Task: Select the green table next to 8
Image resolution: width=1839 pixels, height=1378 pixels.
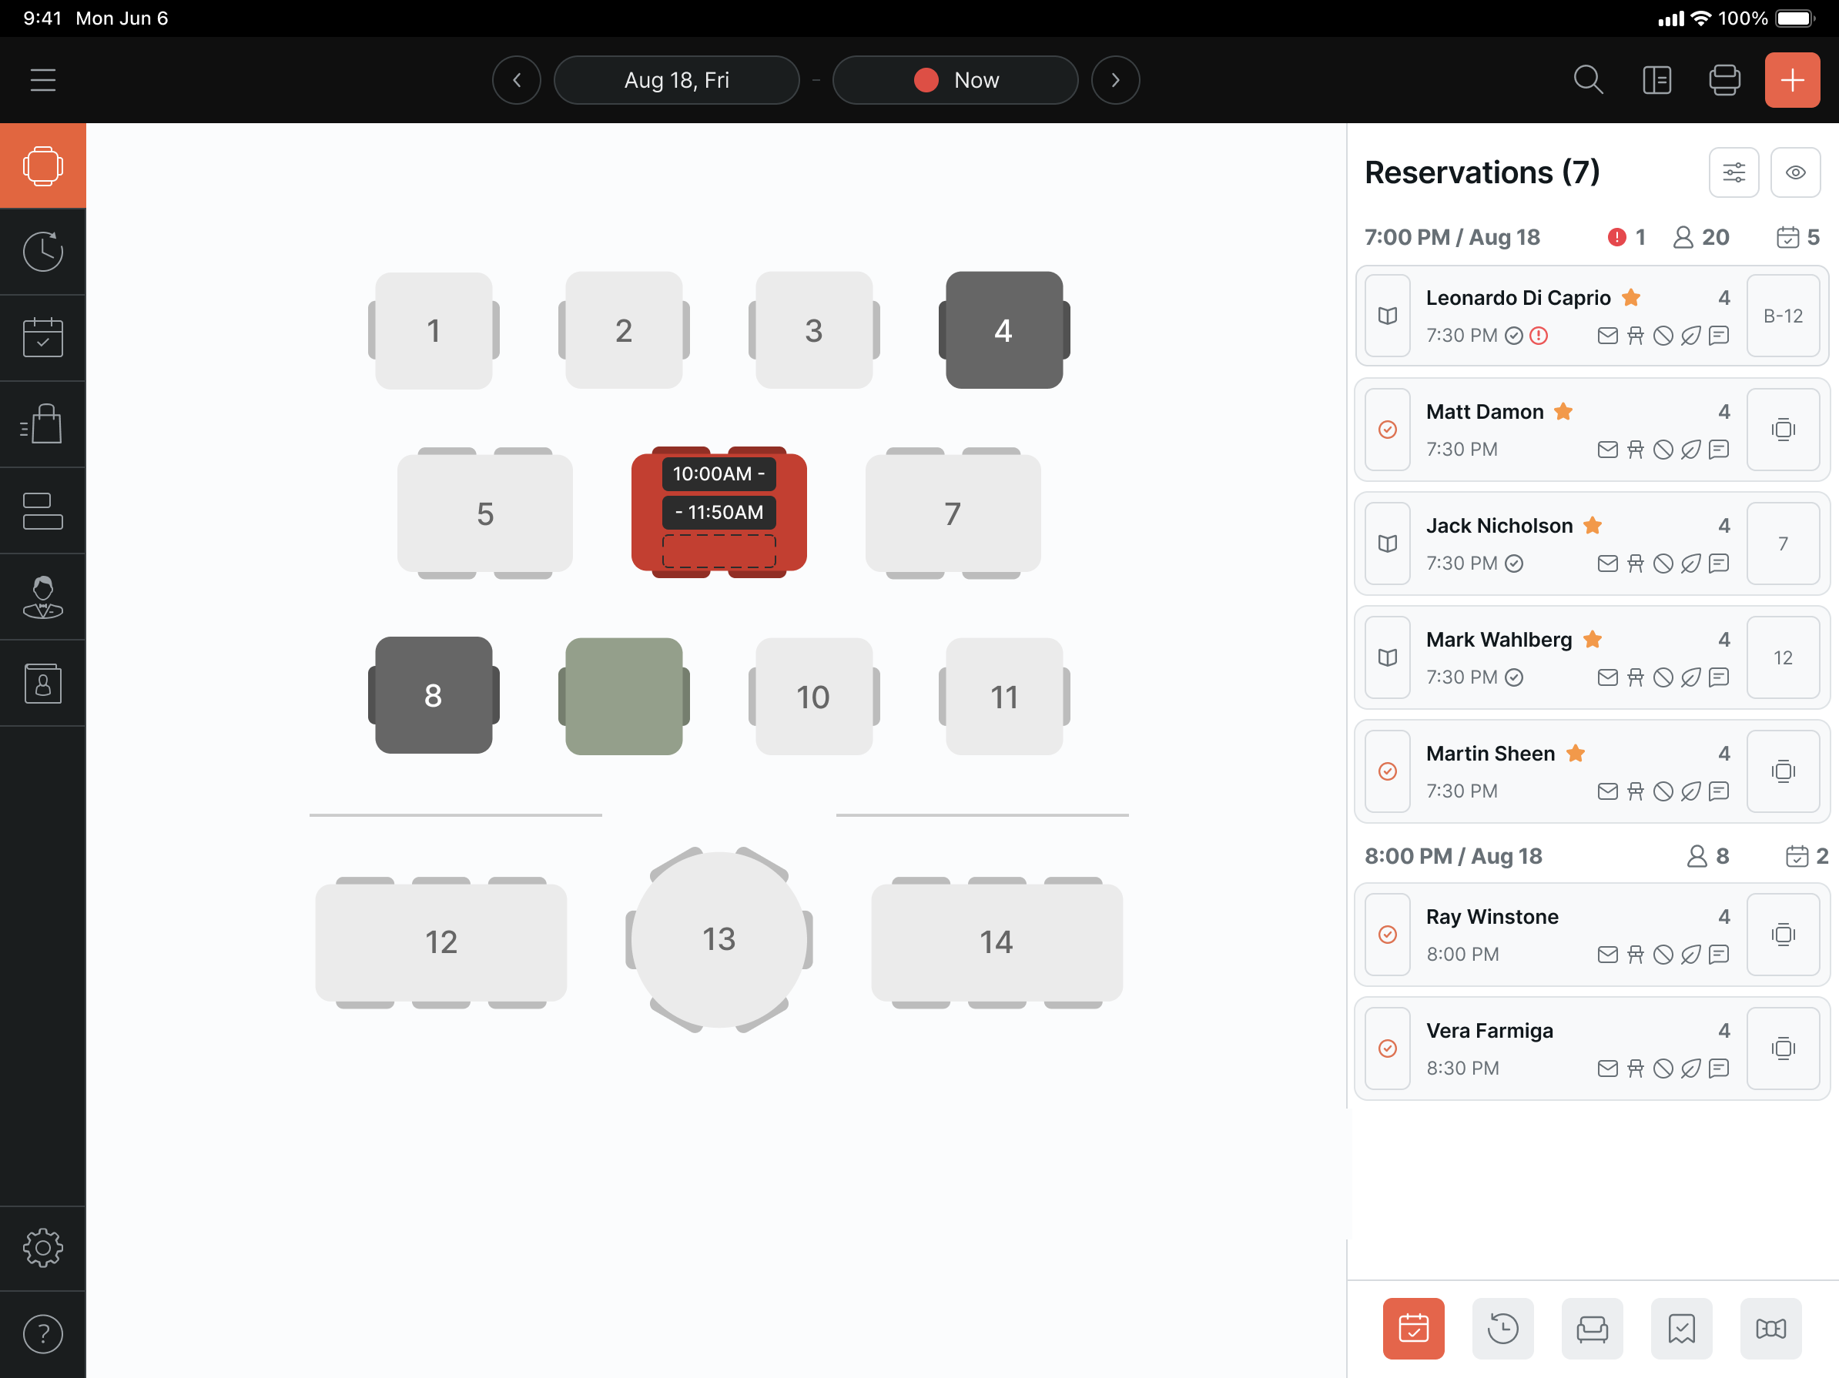Action: click(x=624, y=696)
